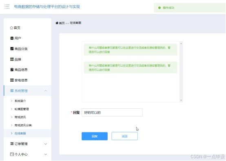Expand the 订单管理 submenu arrow
The height and width of the screenshot is (161, 226).
point(46,144)
